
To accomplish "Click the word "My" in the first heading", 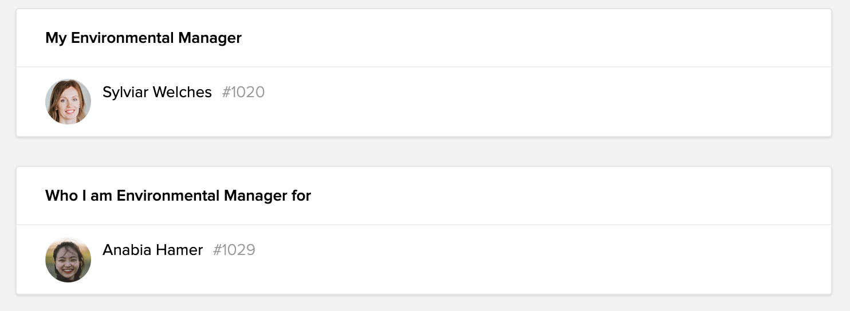I will tap(56, 38).
